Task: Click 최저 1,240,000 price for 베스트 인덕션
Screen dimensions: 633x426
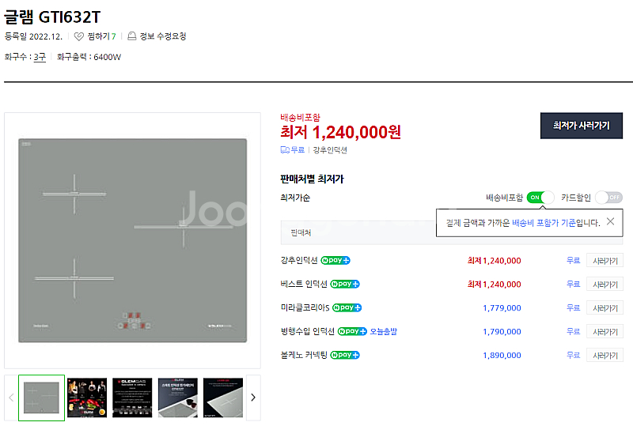Action: pyautogui.click(x=494, y=285)
